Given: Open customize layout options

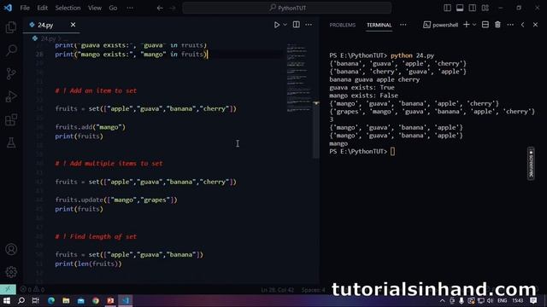Looking at the screenshot, I should pyautogui.click(x=485, y=8).
